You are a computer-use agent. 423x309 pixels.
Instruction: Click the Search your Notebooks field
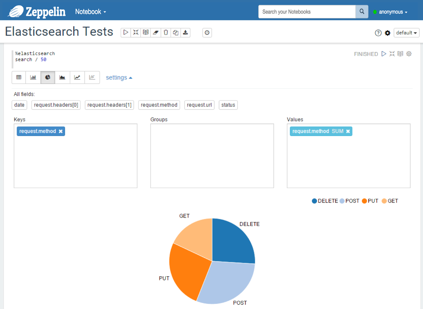[307, 12]
